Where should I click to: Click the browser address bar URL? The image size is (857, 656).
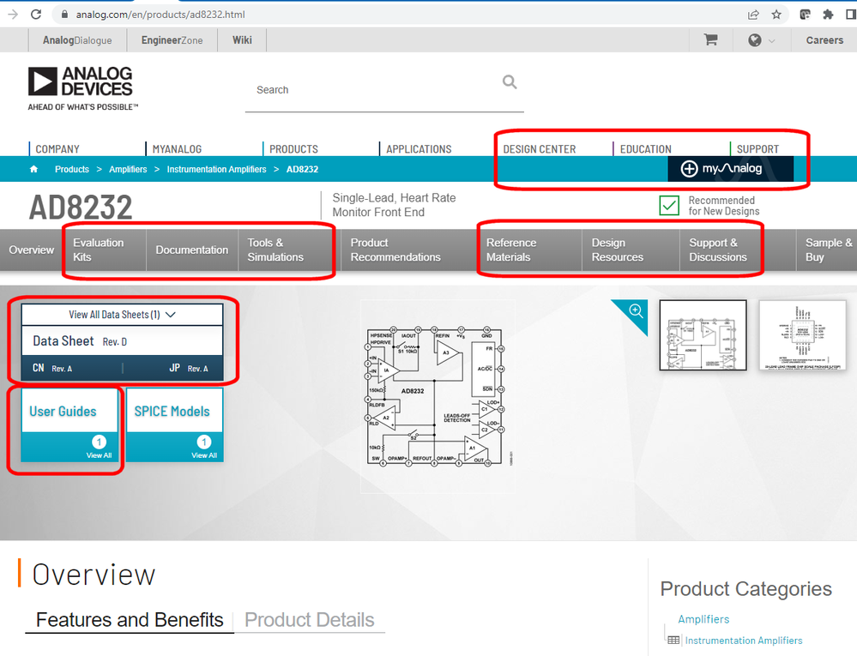coord(160,15)
